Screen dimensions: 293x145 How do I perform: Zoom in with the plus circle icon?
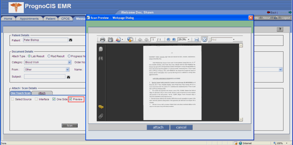coord(174,40)
